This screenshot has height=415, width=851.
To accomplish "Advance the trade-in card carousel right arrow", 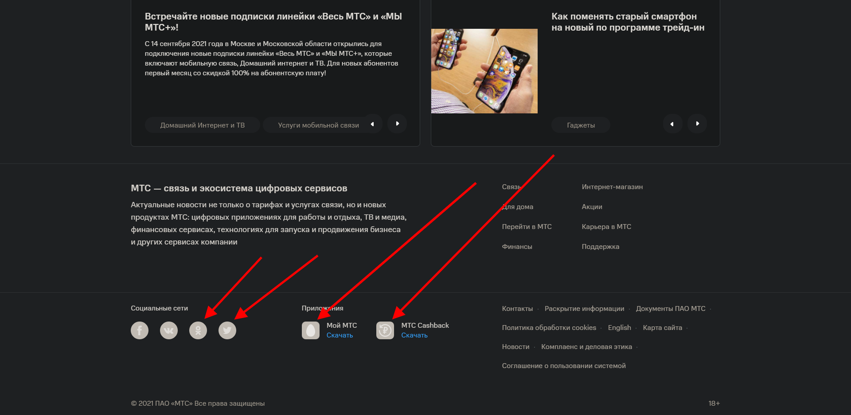I will tap(697, 124).
